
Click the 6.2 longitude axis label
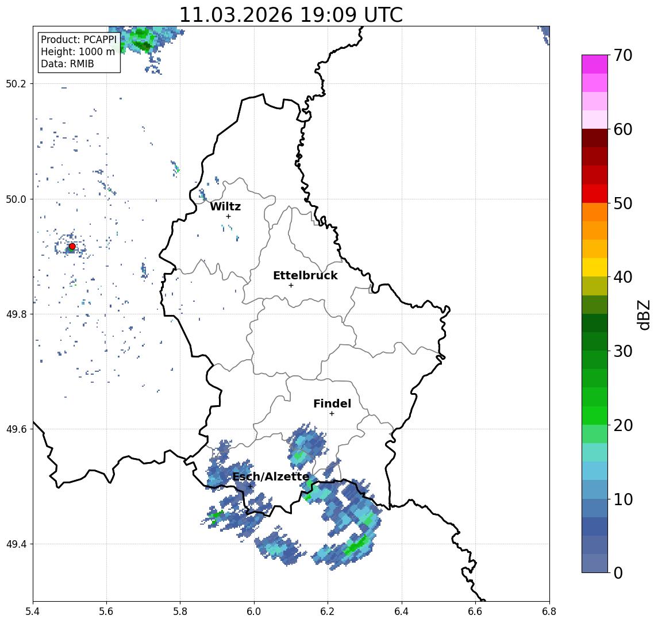tap(328, 612)
